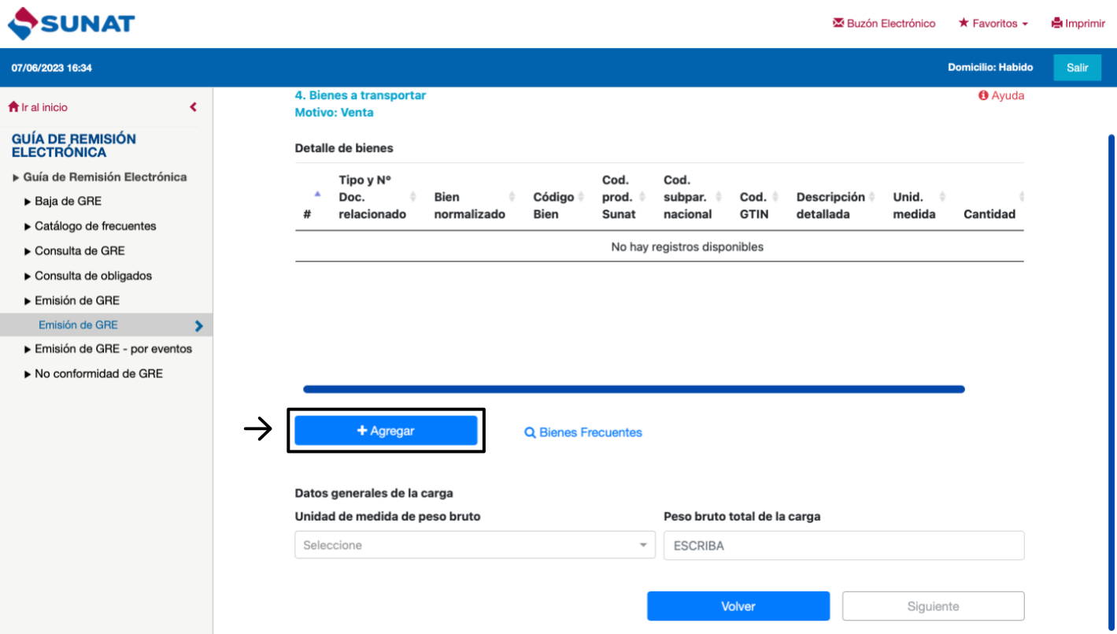Open Buzón Electrónico mailbox

pyautogui.click(x=884, y=24)
